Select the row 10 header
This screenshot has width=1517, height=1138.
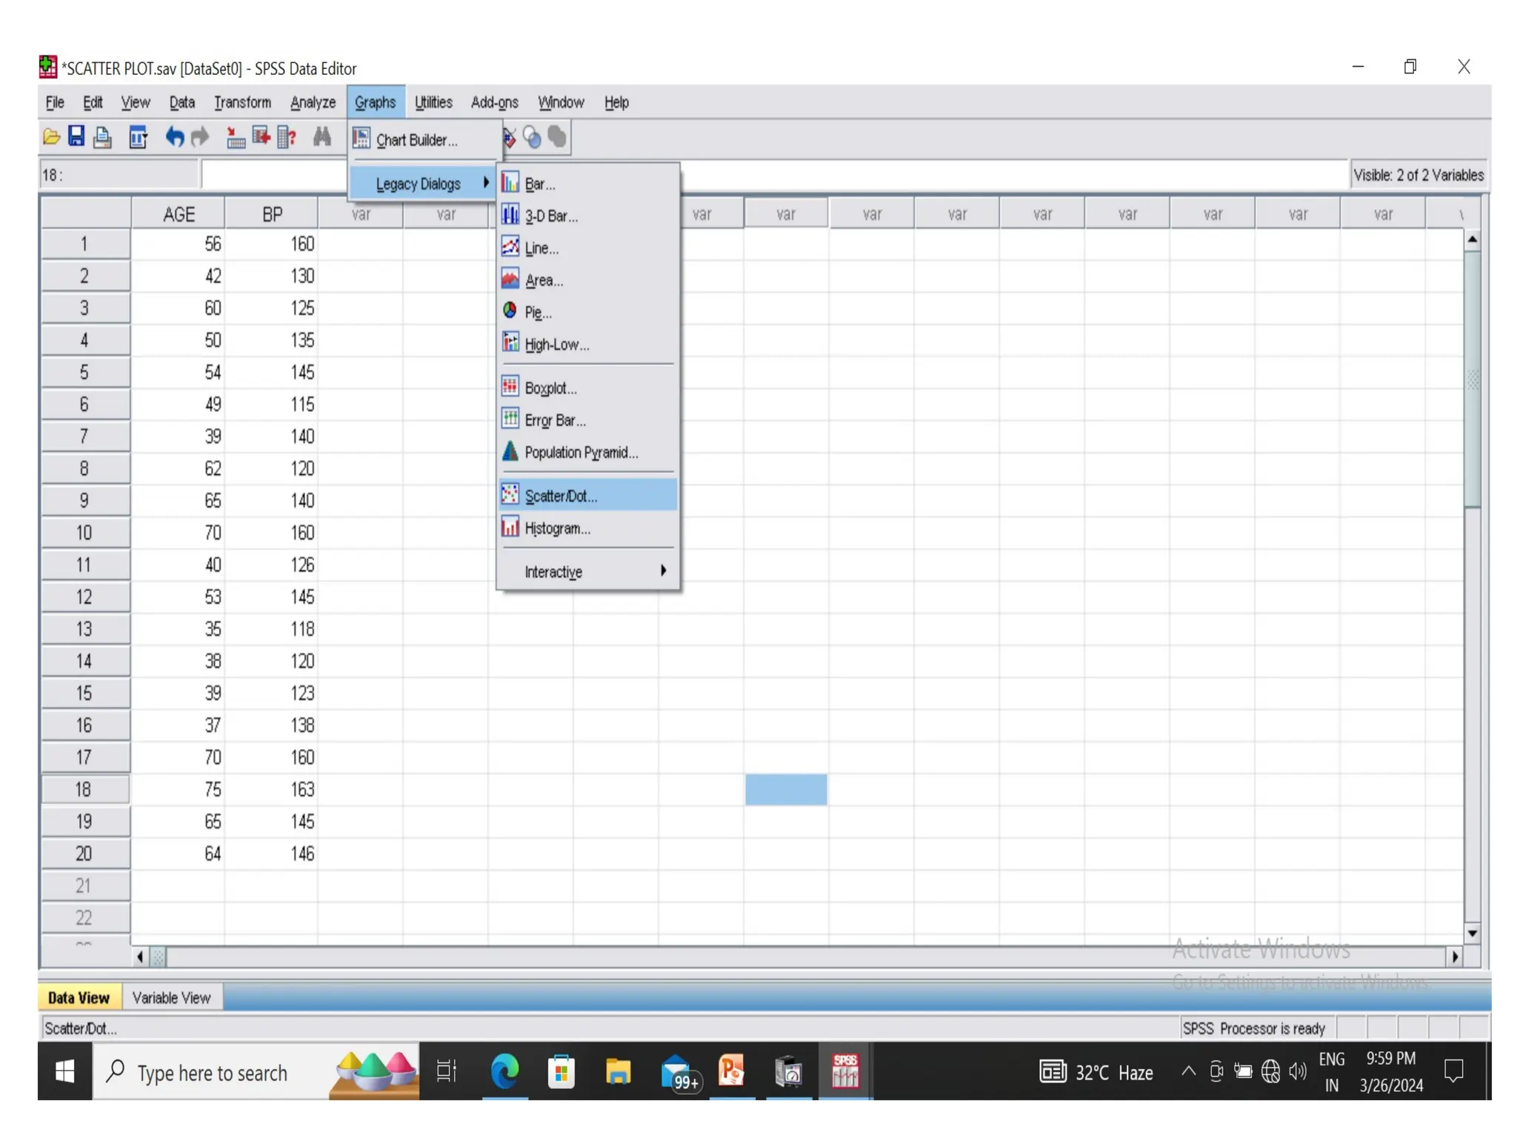(x=84, y=533)
